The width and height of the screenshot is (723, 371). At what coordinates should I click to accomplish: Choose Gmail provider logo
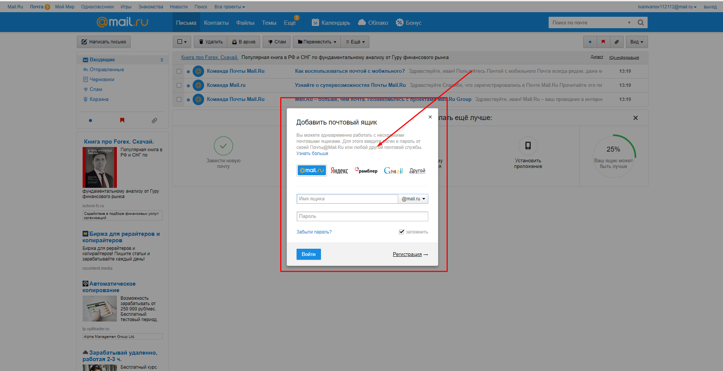pos(393,171)
